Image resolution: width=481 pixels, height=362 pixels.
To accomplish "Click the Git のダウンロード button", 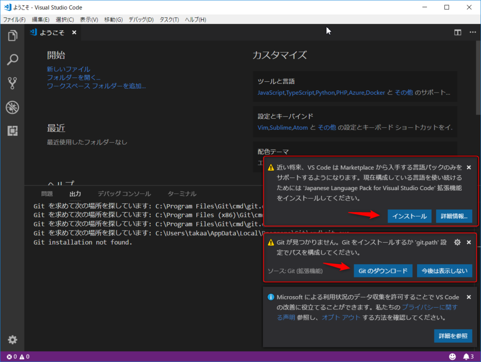I will click(x=383, y=271).
